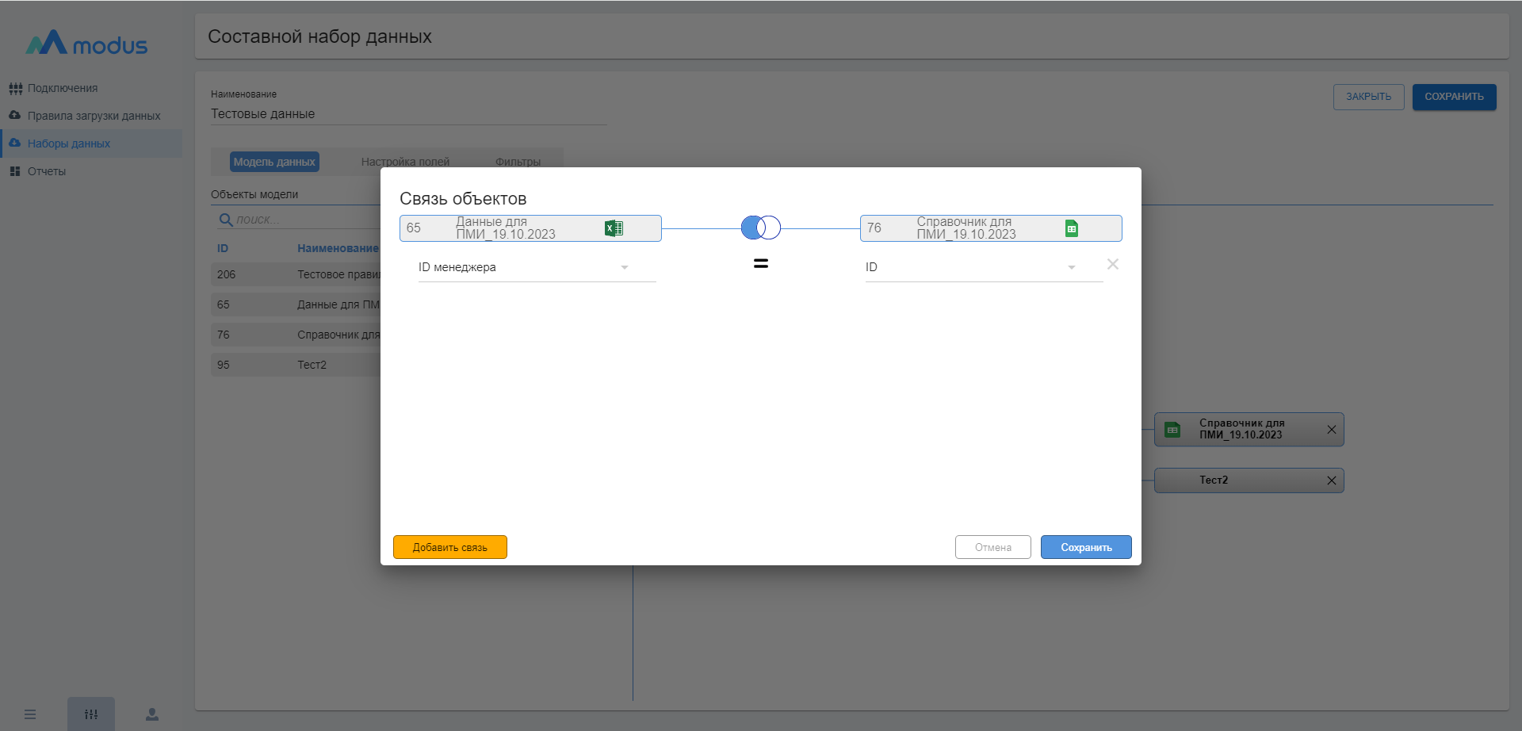Click the Excel icon on the Данные source

pos(614,228)
